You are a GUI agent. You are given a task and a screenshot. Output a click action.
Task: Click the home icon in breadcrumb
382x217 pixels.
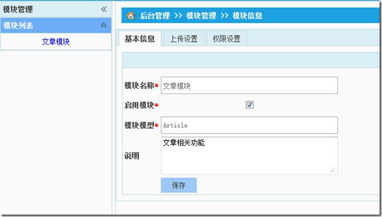(x=131, y=15)
